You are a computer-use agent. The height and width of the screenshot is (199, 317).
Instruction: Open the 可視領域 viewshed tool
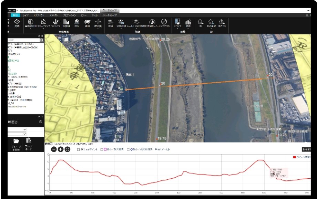tap(121, 23)
